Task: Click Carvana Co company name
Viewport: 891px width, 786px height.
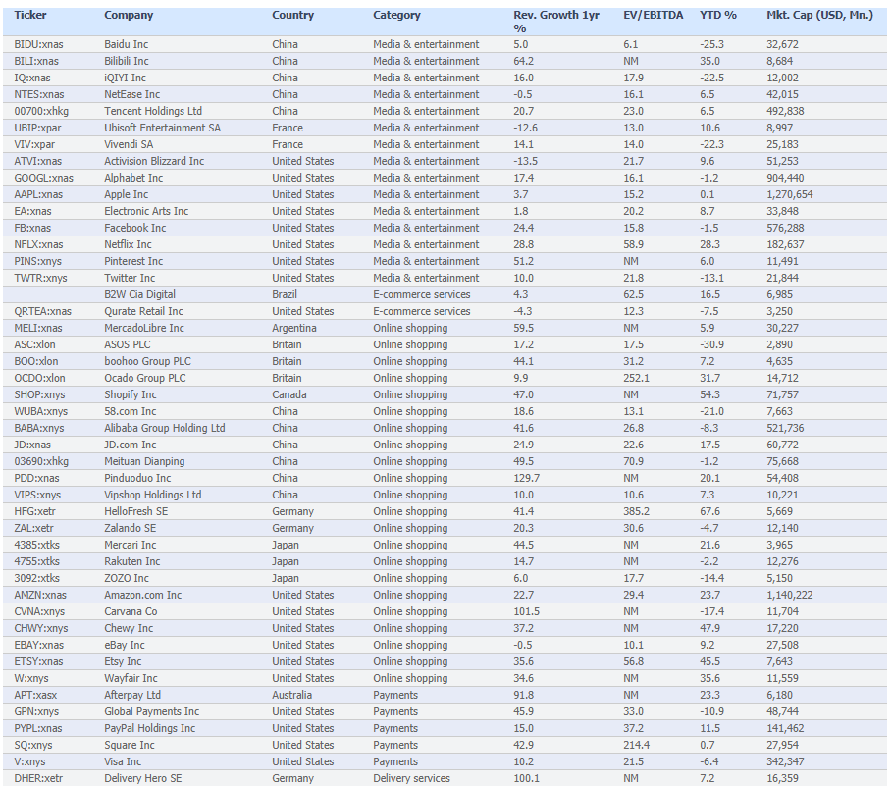Action: 131,611
